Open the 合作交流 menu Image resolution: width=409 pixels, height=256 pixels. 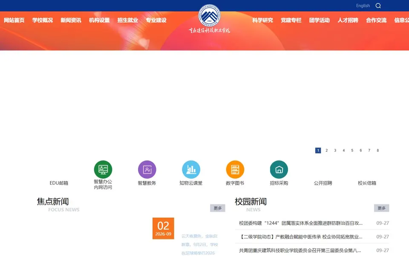pos(376,20)
